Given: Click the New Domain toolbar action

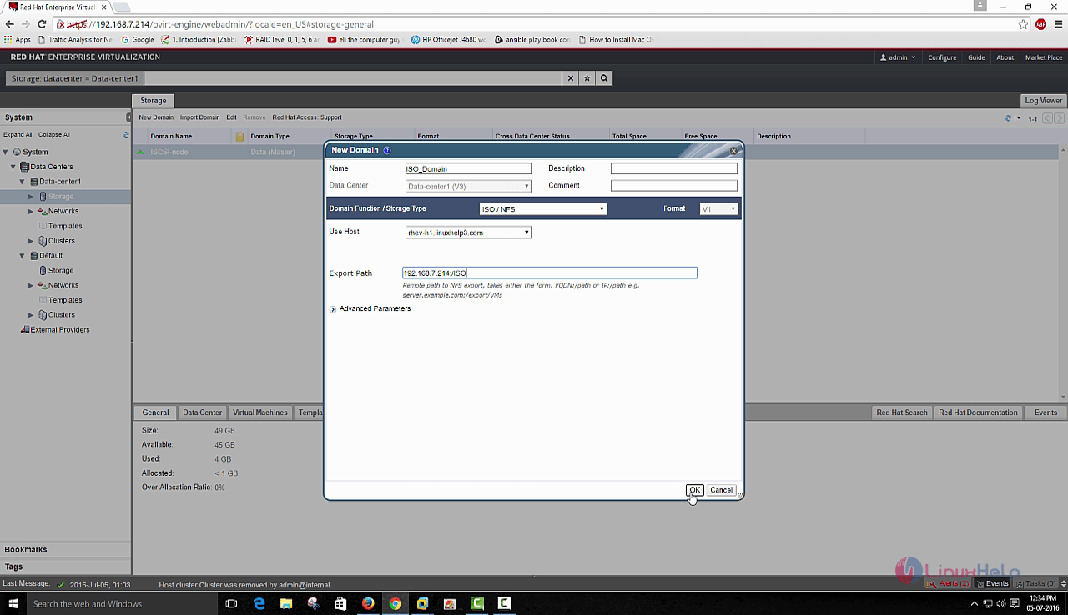Looking at the screenshot, I should (156, 117).
